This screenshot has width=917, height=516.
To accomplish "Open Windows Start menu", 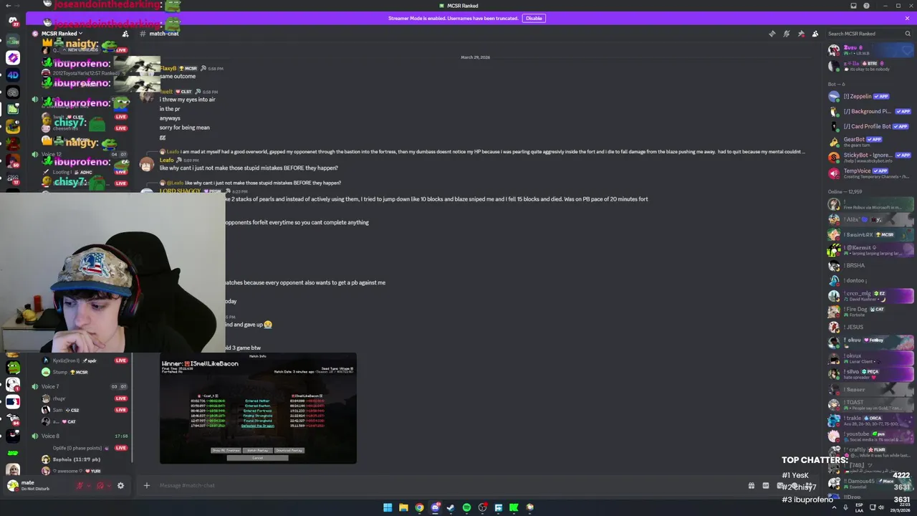I will point(388,507).
